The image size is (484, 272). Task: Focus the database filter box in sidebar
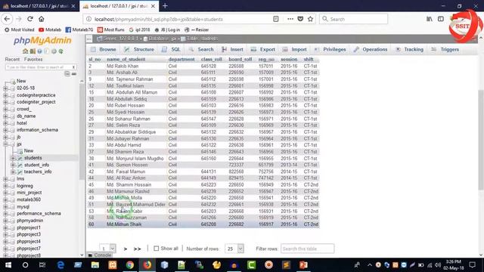click(x=39, y=67)
